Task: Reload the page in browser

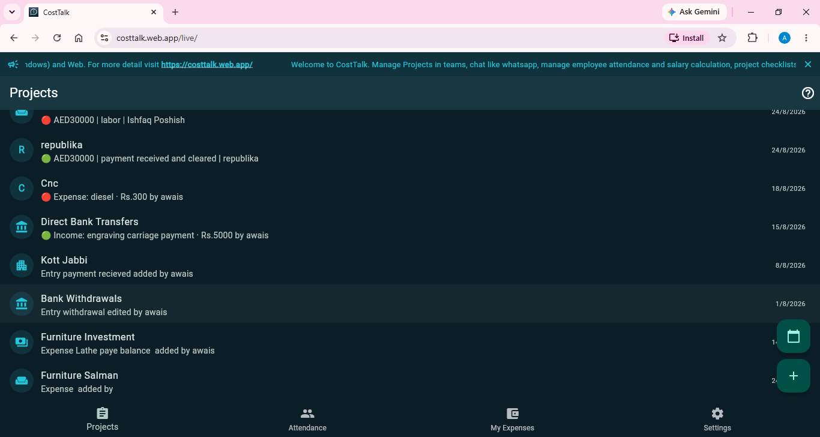Action: point(57,38)
